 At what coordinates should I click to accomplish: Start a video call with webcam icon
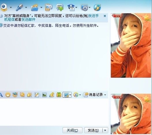[x=4, y=7]
